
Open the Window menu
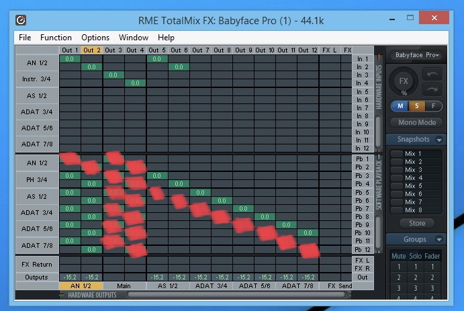134,38
